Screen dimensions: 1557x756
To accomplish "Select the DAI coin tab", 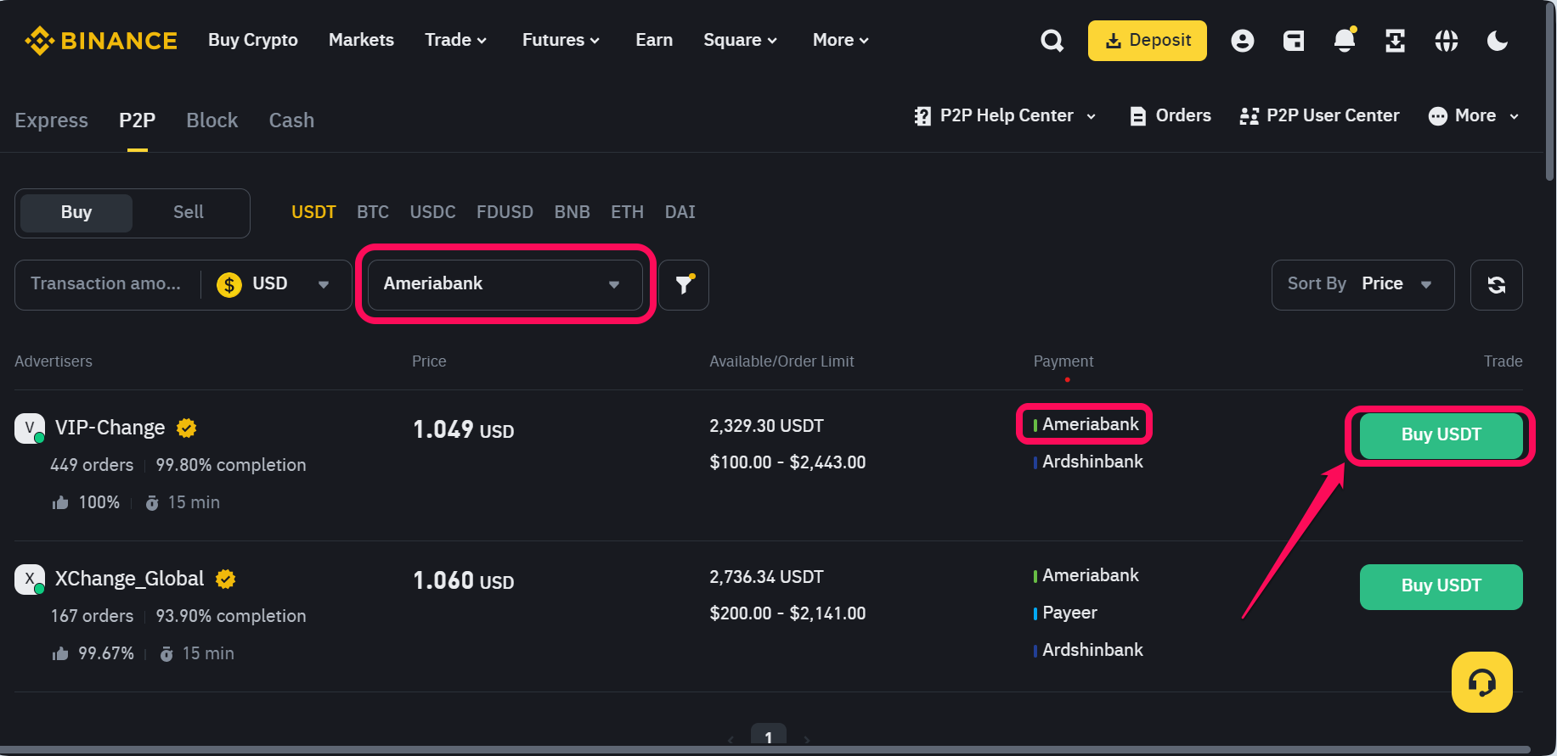I will tap(680, 212).
